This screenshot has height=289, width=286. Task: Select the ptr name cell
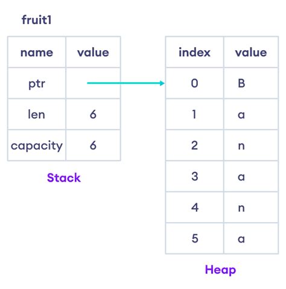click(37, 83)
